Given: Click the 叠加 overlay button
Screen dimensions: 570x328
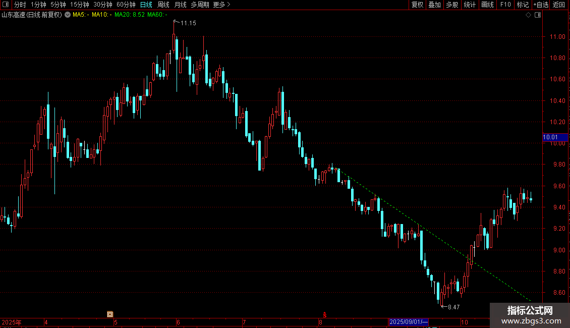Looking at the screenshot, I should pos(434,5).
